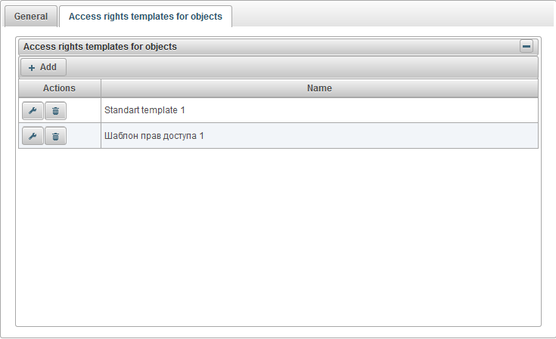
Task: Select Access rights templates for objects tab
Action: point(145,16)
